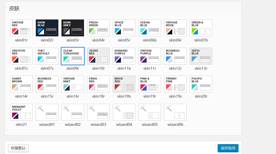Select the Sepia Blue skin13r

tap(201, 56)
